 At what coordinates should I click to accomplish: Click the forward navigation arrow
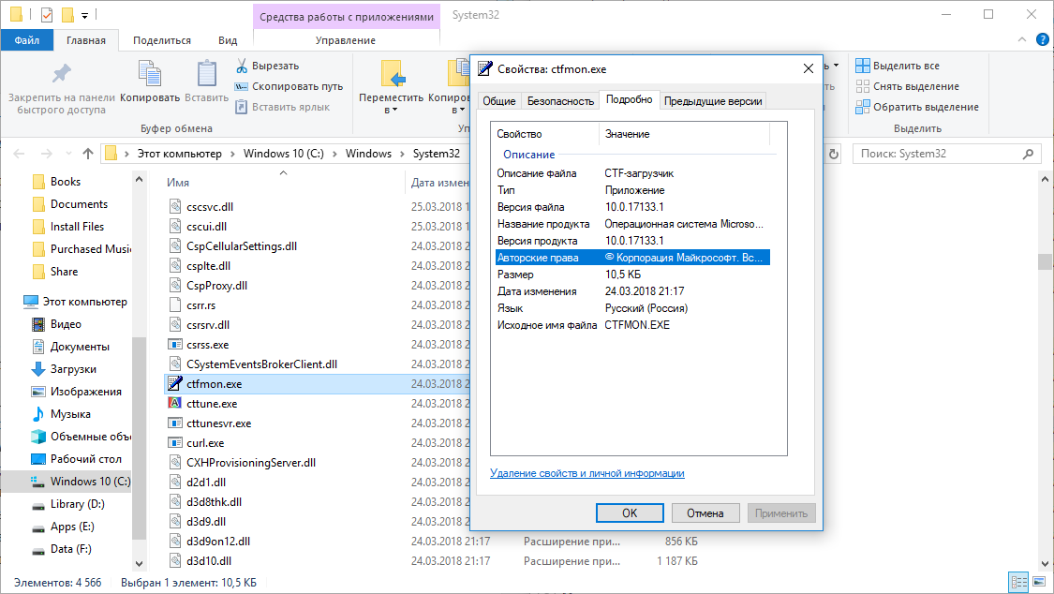[47, 154]
